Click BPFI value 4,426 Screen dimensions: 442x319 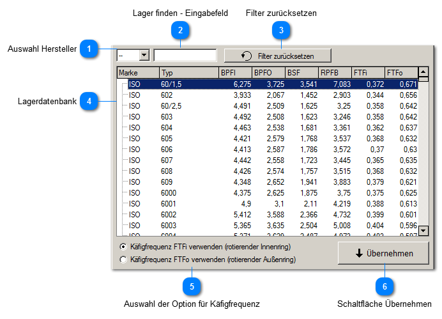242,171
